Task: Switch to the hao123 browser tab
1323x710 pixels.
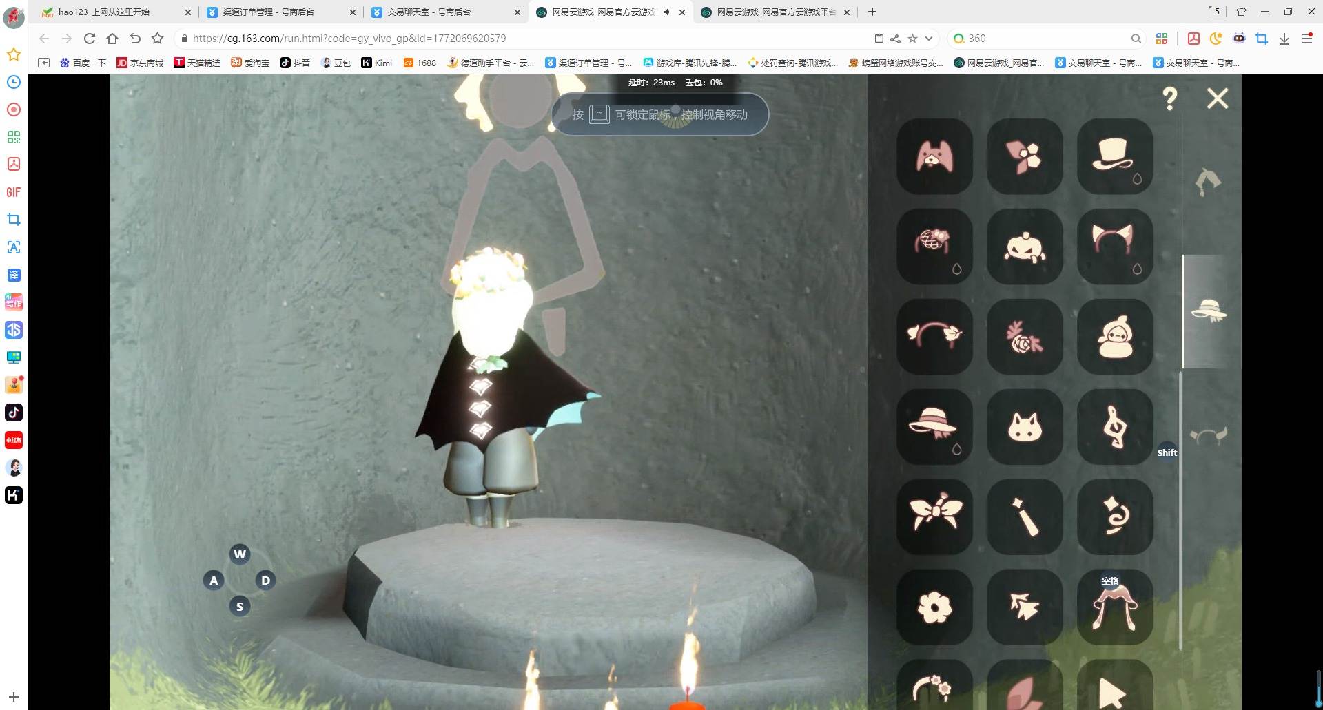Action: [x=115, y=12]
